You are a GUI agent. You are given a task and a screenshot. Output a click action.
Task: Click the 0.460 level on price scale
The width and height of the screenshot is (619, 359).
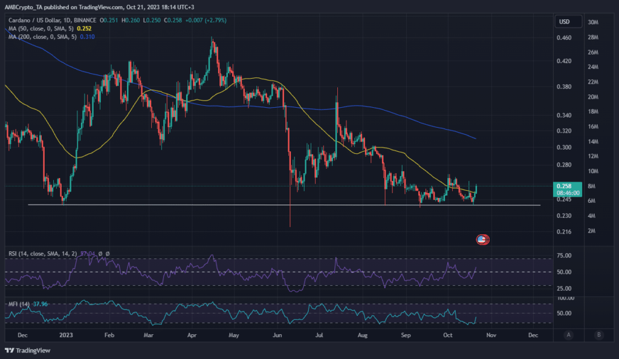(563, 38)
